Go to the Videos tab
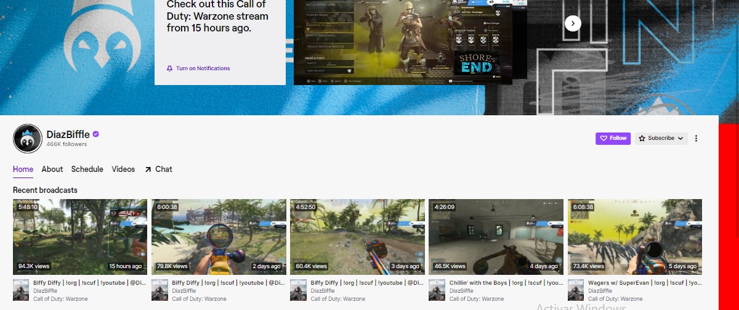 pyautogui.click(x=123, y=169)
